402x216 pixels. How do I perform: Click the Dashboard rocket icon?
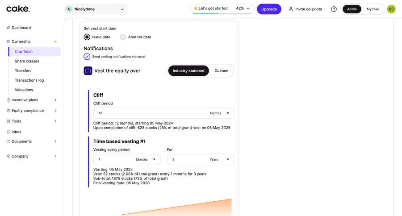click(x=8, y=28)
